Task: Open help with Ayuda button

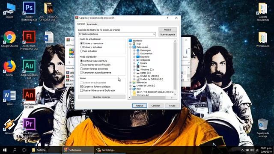Action: 172,106
